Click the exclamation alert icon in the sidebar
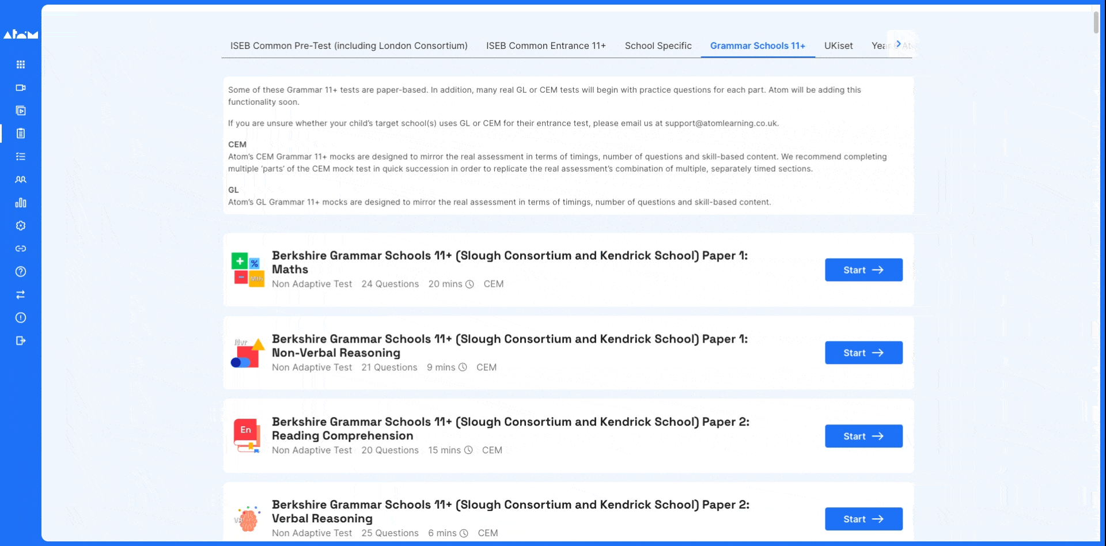Image resolution: width=1106 pixels, height=546 pixels. 21,318
